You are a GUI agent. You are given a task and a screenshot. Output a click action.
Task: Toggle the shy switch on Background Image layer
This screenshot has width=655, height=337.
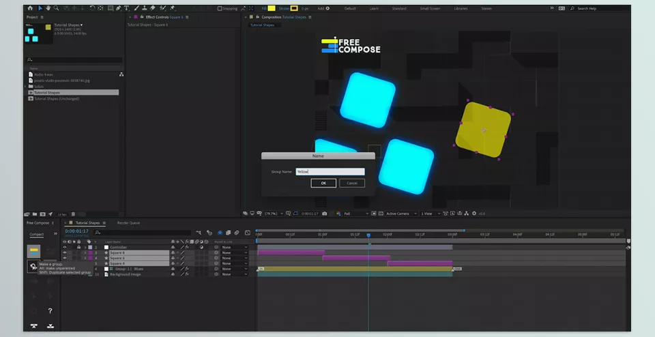pyautogui.click(x=173, y=274)
